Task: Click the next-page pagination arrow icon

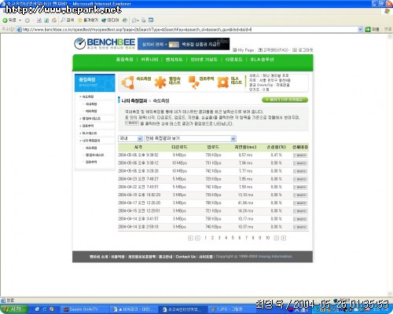Action: (x=276, y=238)
